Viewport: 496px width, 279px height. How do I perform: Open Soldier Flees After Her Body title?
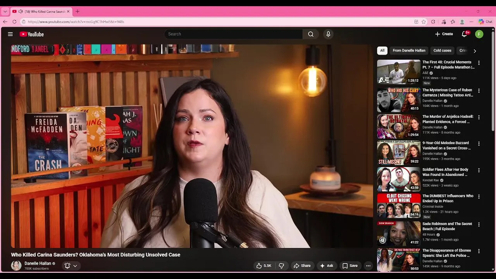coord(446,172)
